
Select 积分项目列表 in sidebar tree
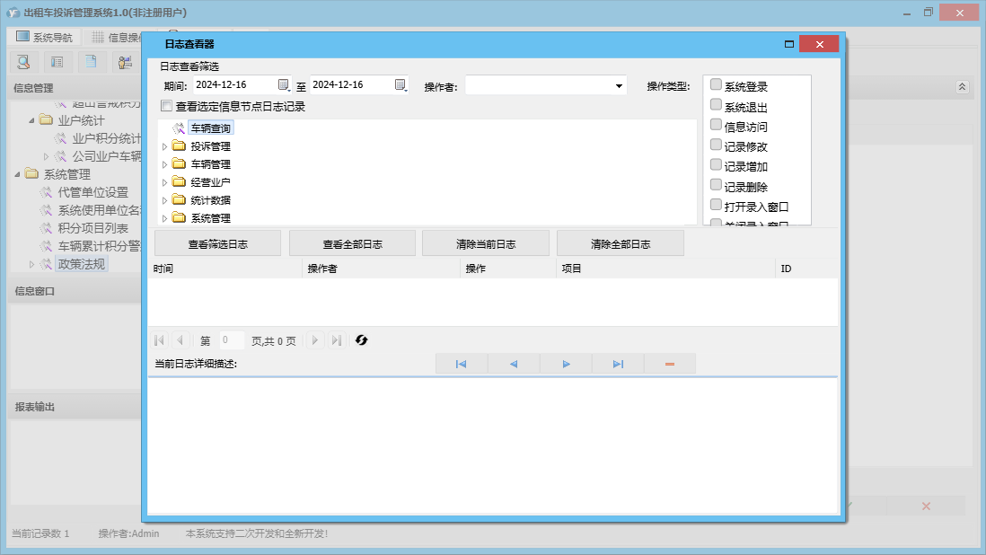[93, 228]
